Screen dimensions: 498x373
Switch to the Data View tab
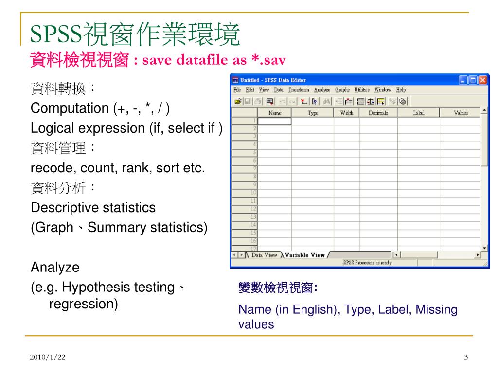pos(264,255)
